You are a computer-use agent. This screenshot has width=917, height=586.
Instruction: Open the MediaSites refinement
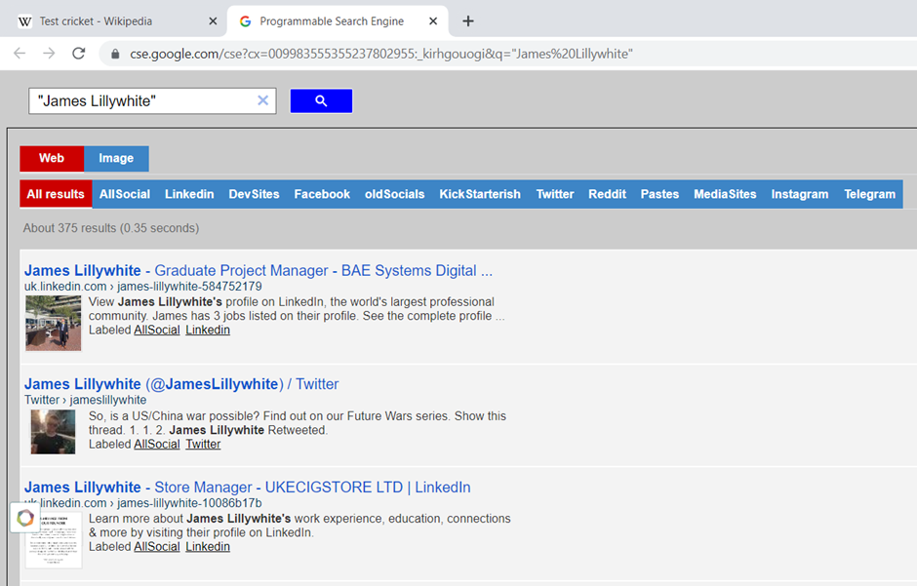point(725,194)
